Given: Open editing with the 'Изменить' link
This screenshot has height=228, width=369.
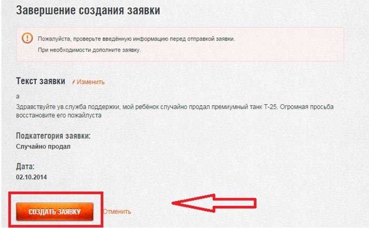Looking at the screenshot, I should [x=90, y=82].
